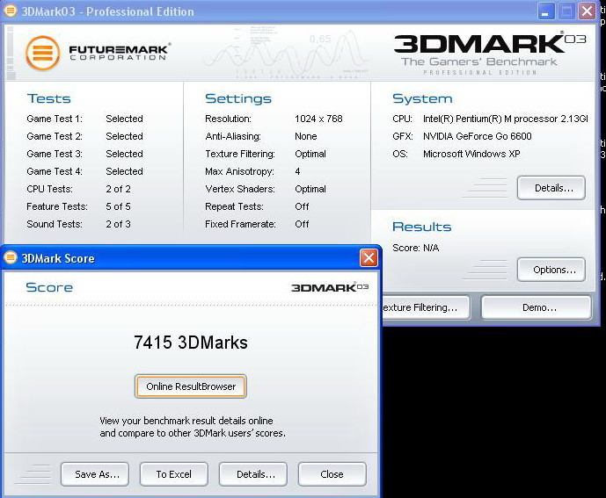Export score To Excel
The height and width of the screenshot is (498, 606).
click(174, 474)
